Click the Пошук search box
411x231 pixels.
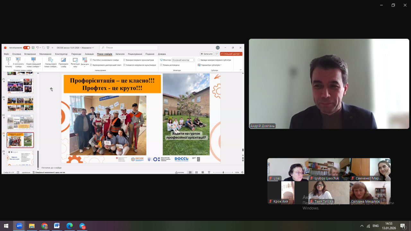pyautogui.click(x=128, y=47)
